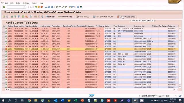The height and width of the screenshot is (103, 184).
Task: Click the taskbar Search magnifier icon
Action: (x=9, y=100)
